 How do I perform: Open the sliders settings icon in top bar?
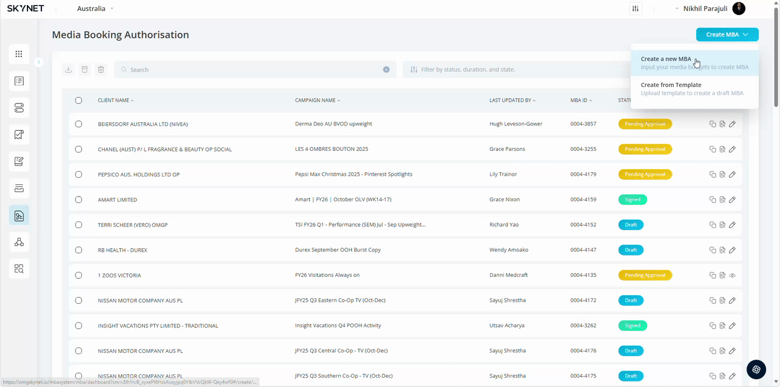(x=636, y=9)
